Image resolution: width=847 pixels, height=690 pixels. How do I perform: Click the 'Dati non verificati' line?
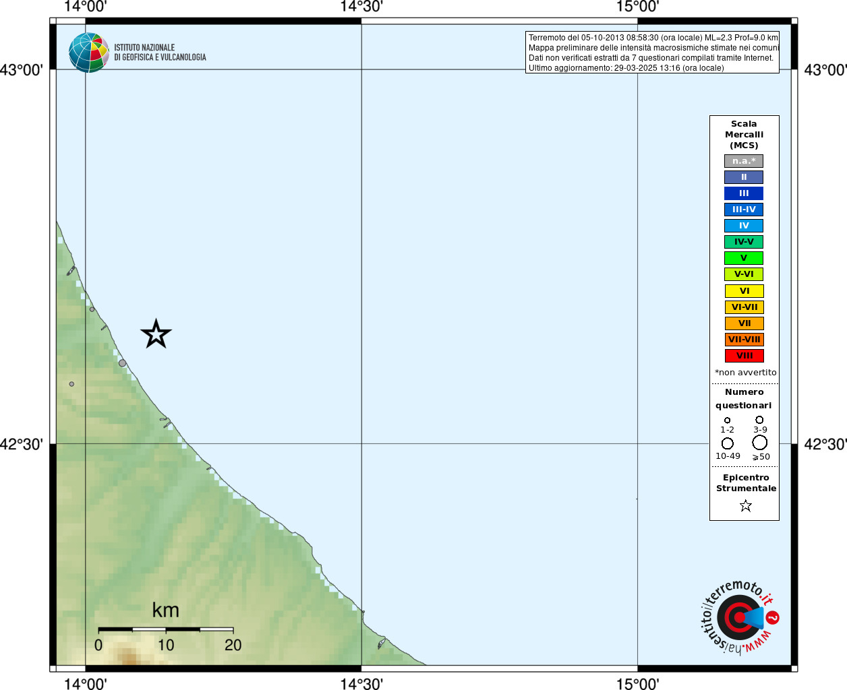pyautogui.click(x=651, y=58)
